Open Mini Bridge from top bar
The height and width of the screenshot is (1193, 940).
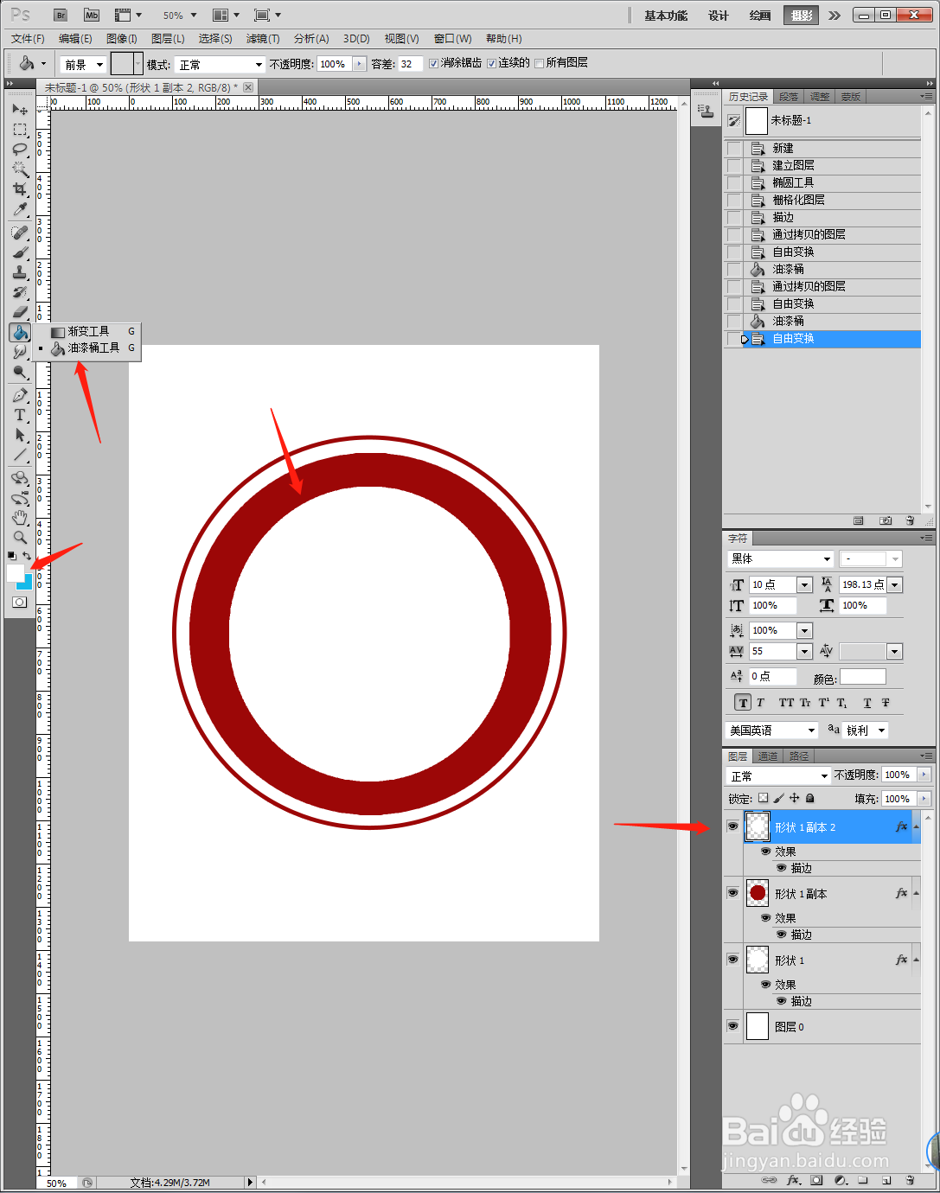click(x=92, y=16)
